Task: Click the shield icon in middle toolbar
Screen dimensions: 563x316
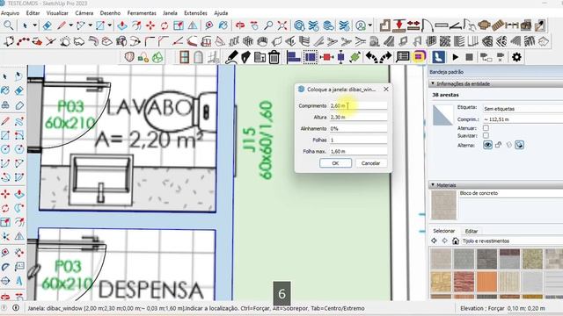Action: [x=129, y=57]
